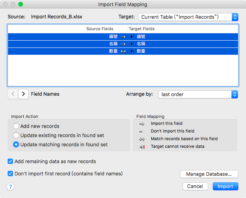The height and width of the screenshot is (198, 246).
Task: Select Update existing records in found set
Action: [16, 135]
